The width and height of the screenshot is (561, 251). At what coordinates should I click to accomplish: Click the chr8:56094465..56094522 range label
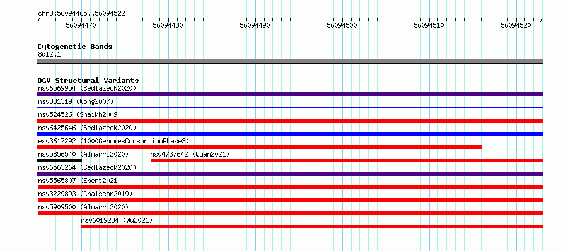tap(81, 14)
